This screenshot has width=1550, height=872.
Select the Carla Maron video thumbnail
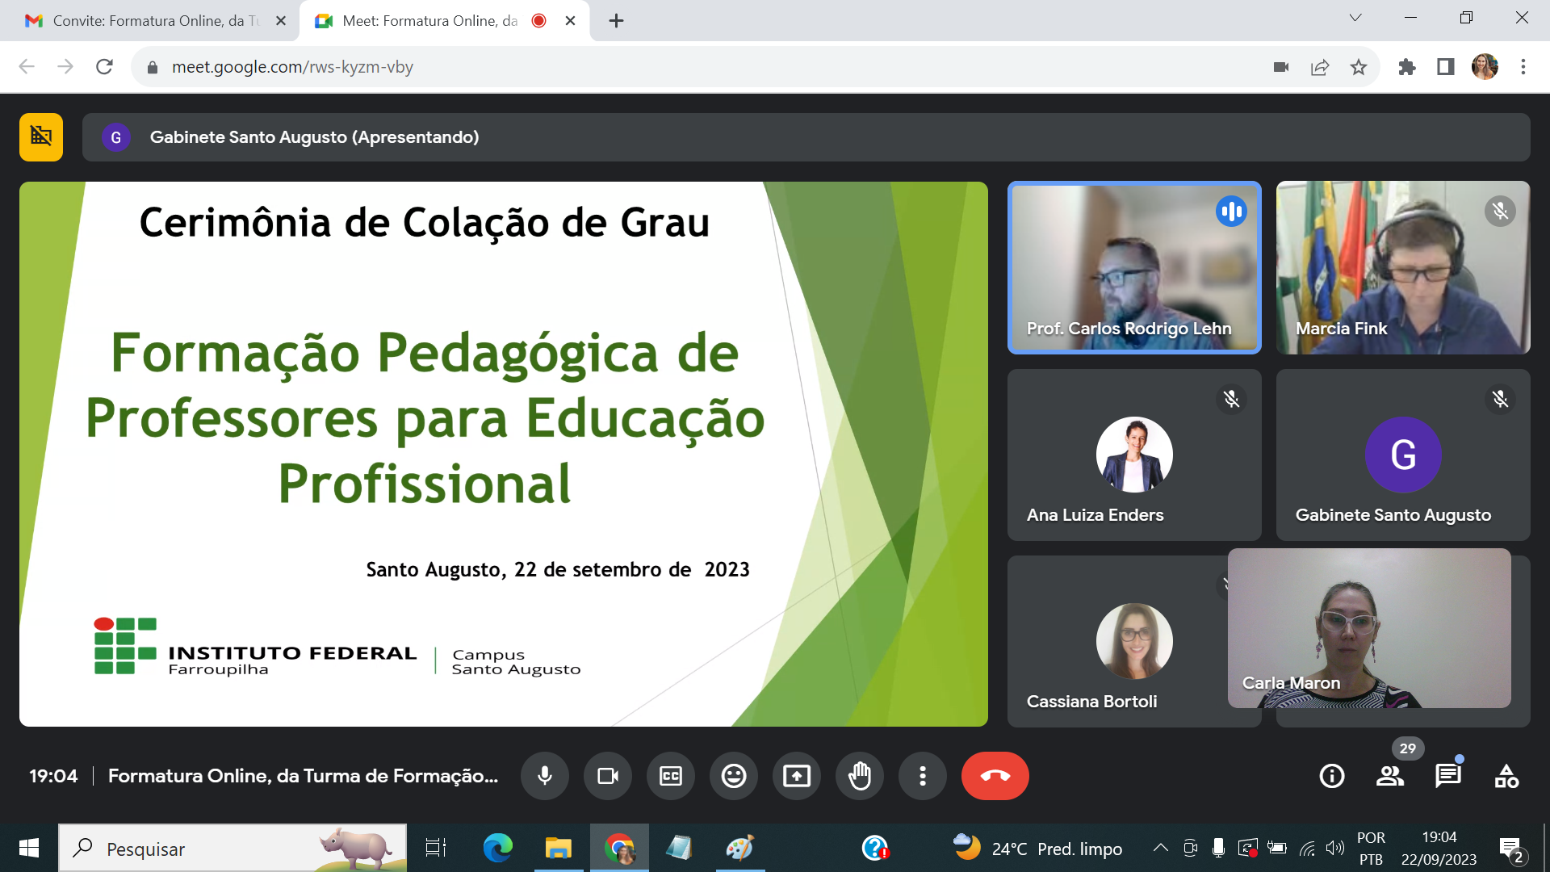point(1369,628)
